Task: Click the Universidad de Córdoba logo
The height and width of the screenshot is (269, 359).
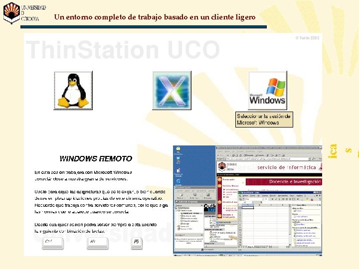Action: click(x=24, y=12)
